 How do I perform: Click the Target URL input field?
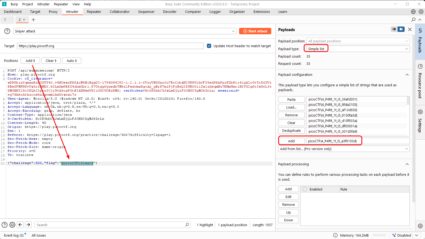[x=110, y=46]
